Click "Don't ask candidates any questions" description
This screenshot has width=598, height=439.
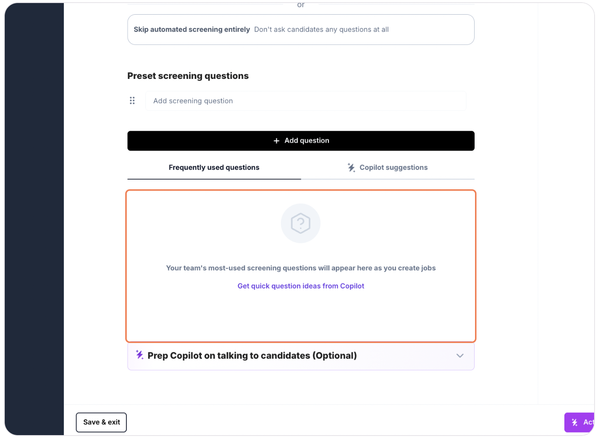coord(321,29)
